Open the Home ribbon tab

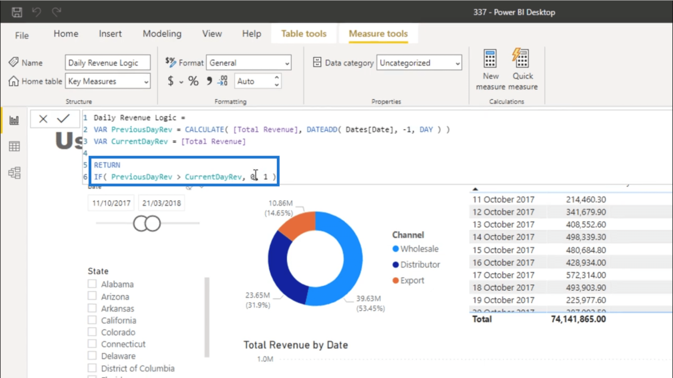(x=66, y=34)
